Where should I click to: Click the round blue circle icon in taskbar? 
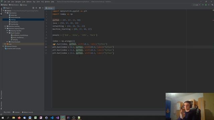click(46, 118)
